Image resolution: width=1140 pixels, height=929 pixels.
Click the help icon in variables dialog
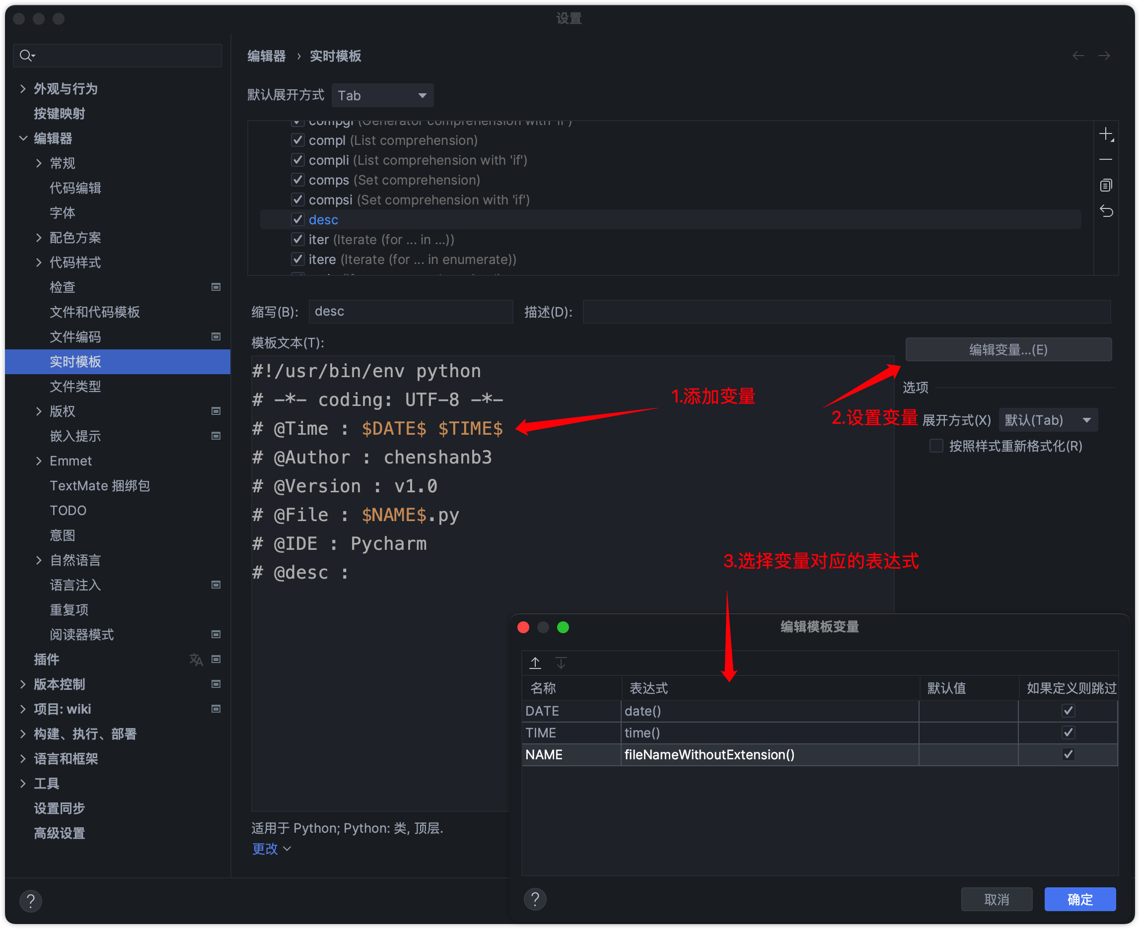[535, 899]
